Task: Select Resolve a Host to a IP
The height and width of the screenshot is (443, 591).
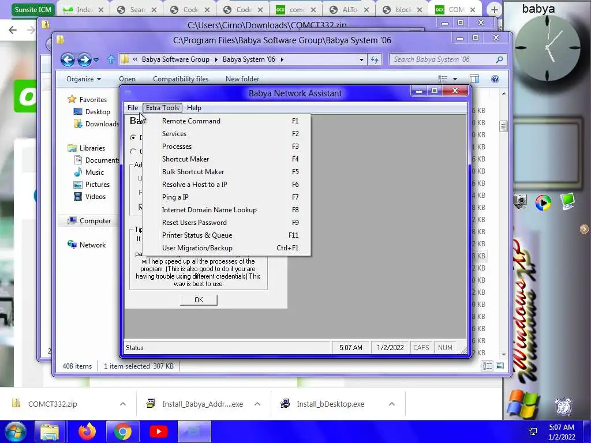Action: coord(226,185)
